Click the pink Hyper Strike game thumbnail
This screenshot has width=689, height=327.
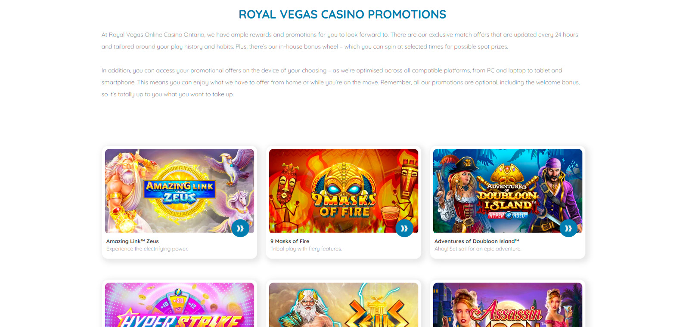(180, 305)
